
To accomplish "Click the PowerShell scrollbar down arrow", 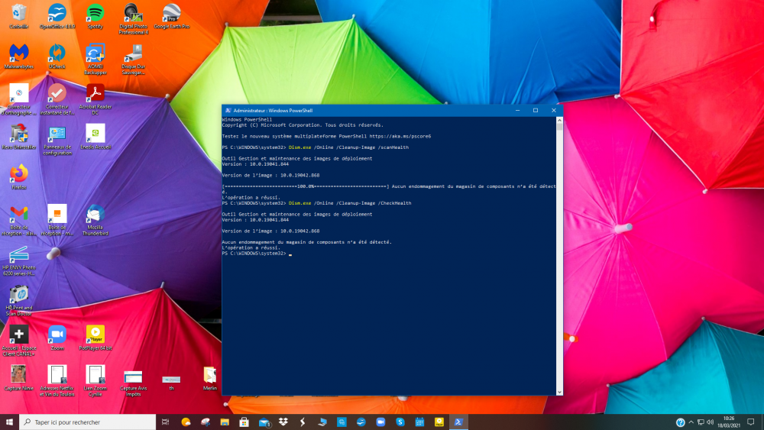I will coord(560,392).
